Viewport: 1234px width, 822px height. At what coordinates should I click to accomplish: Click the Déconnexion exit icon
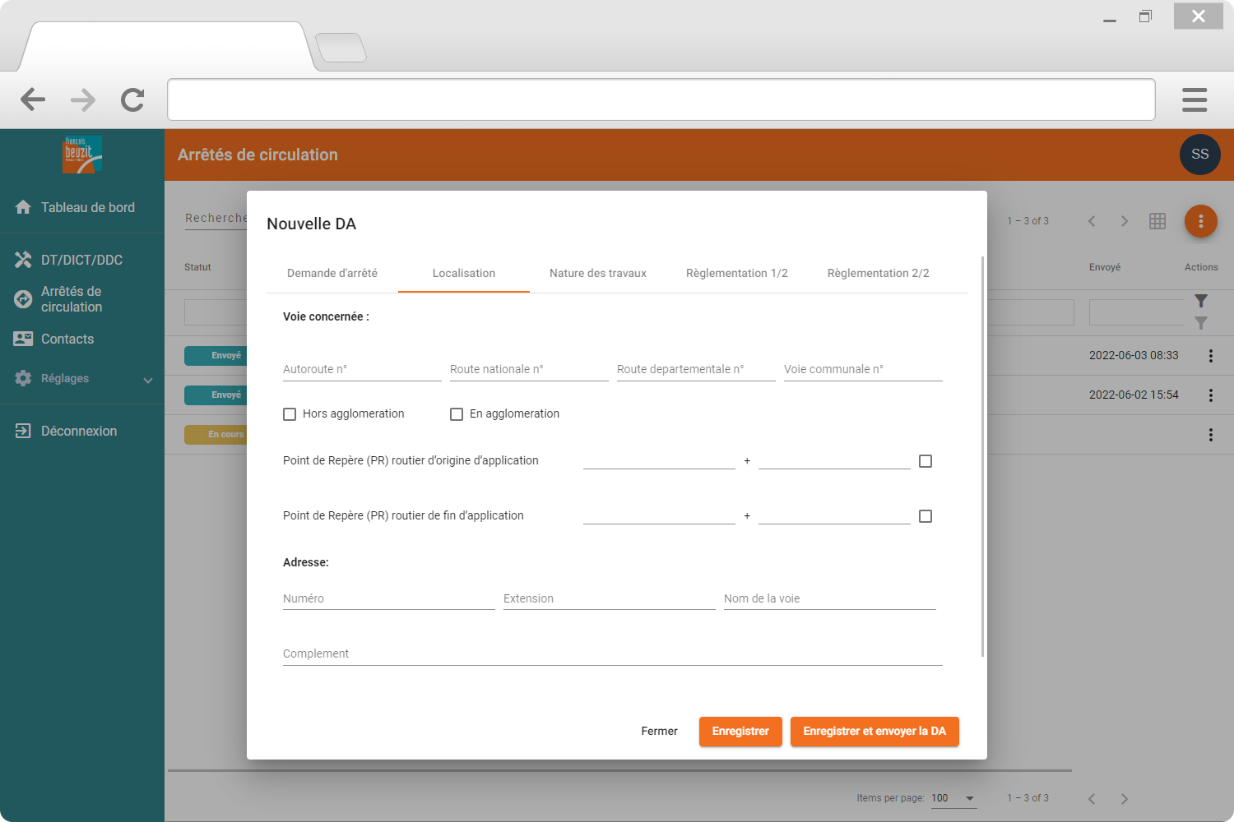pos(23,431)
